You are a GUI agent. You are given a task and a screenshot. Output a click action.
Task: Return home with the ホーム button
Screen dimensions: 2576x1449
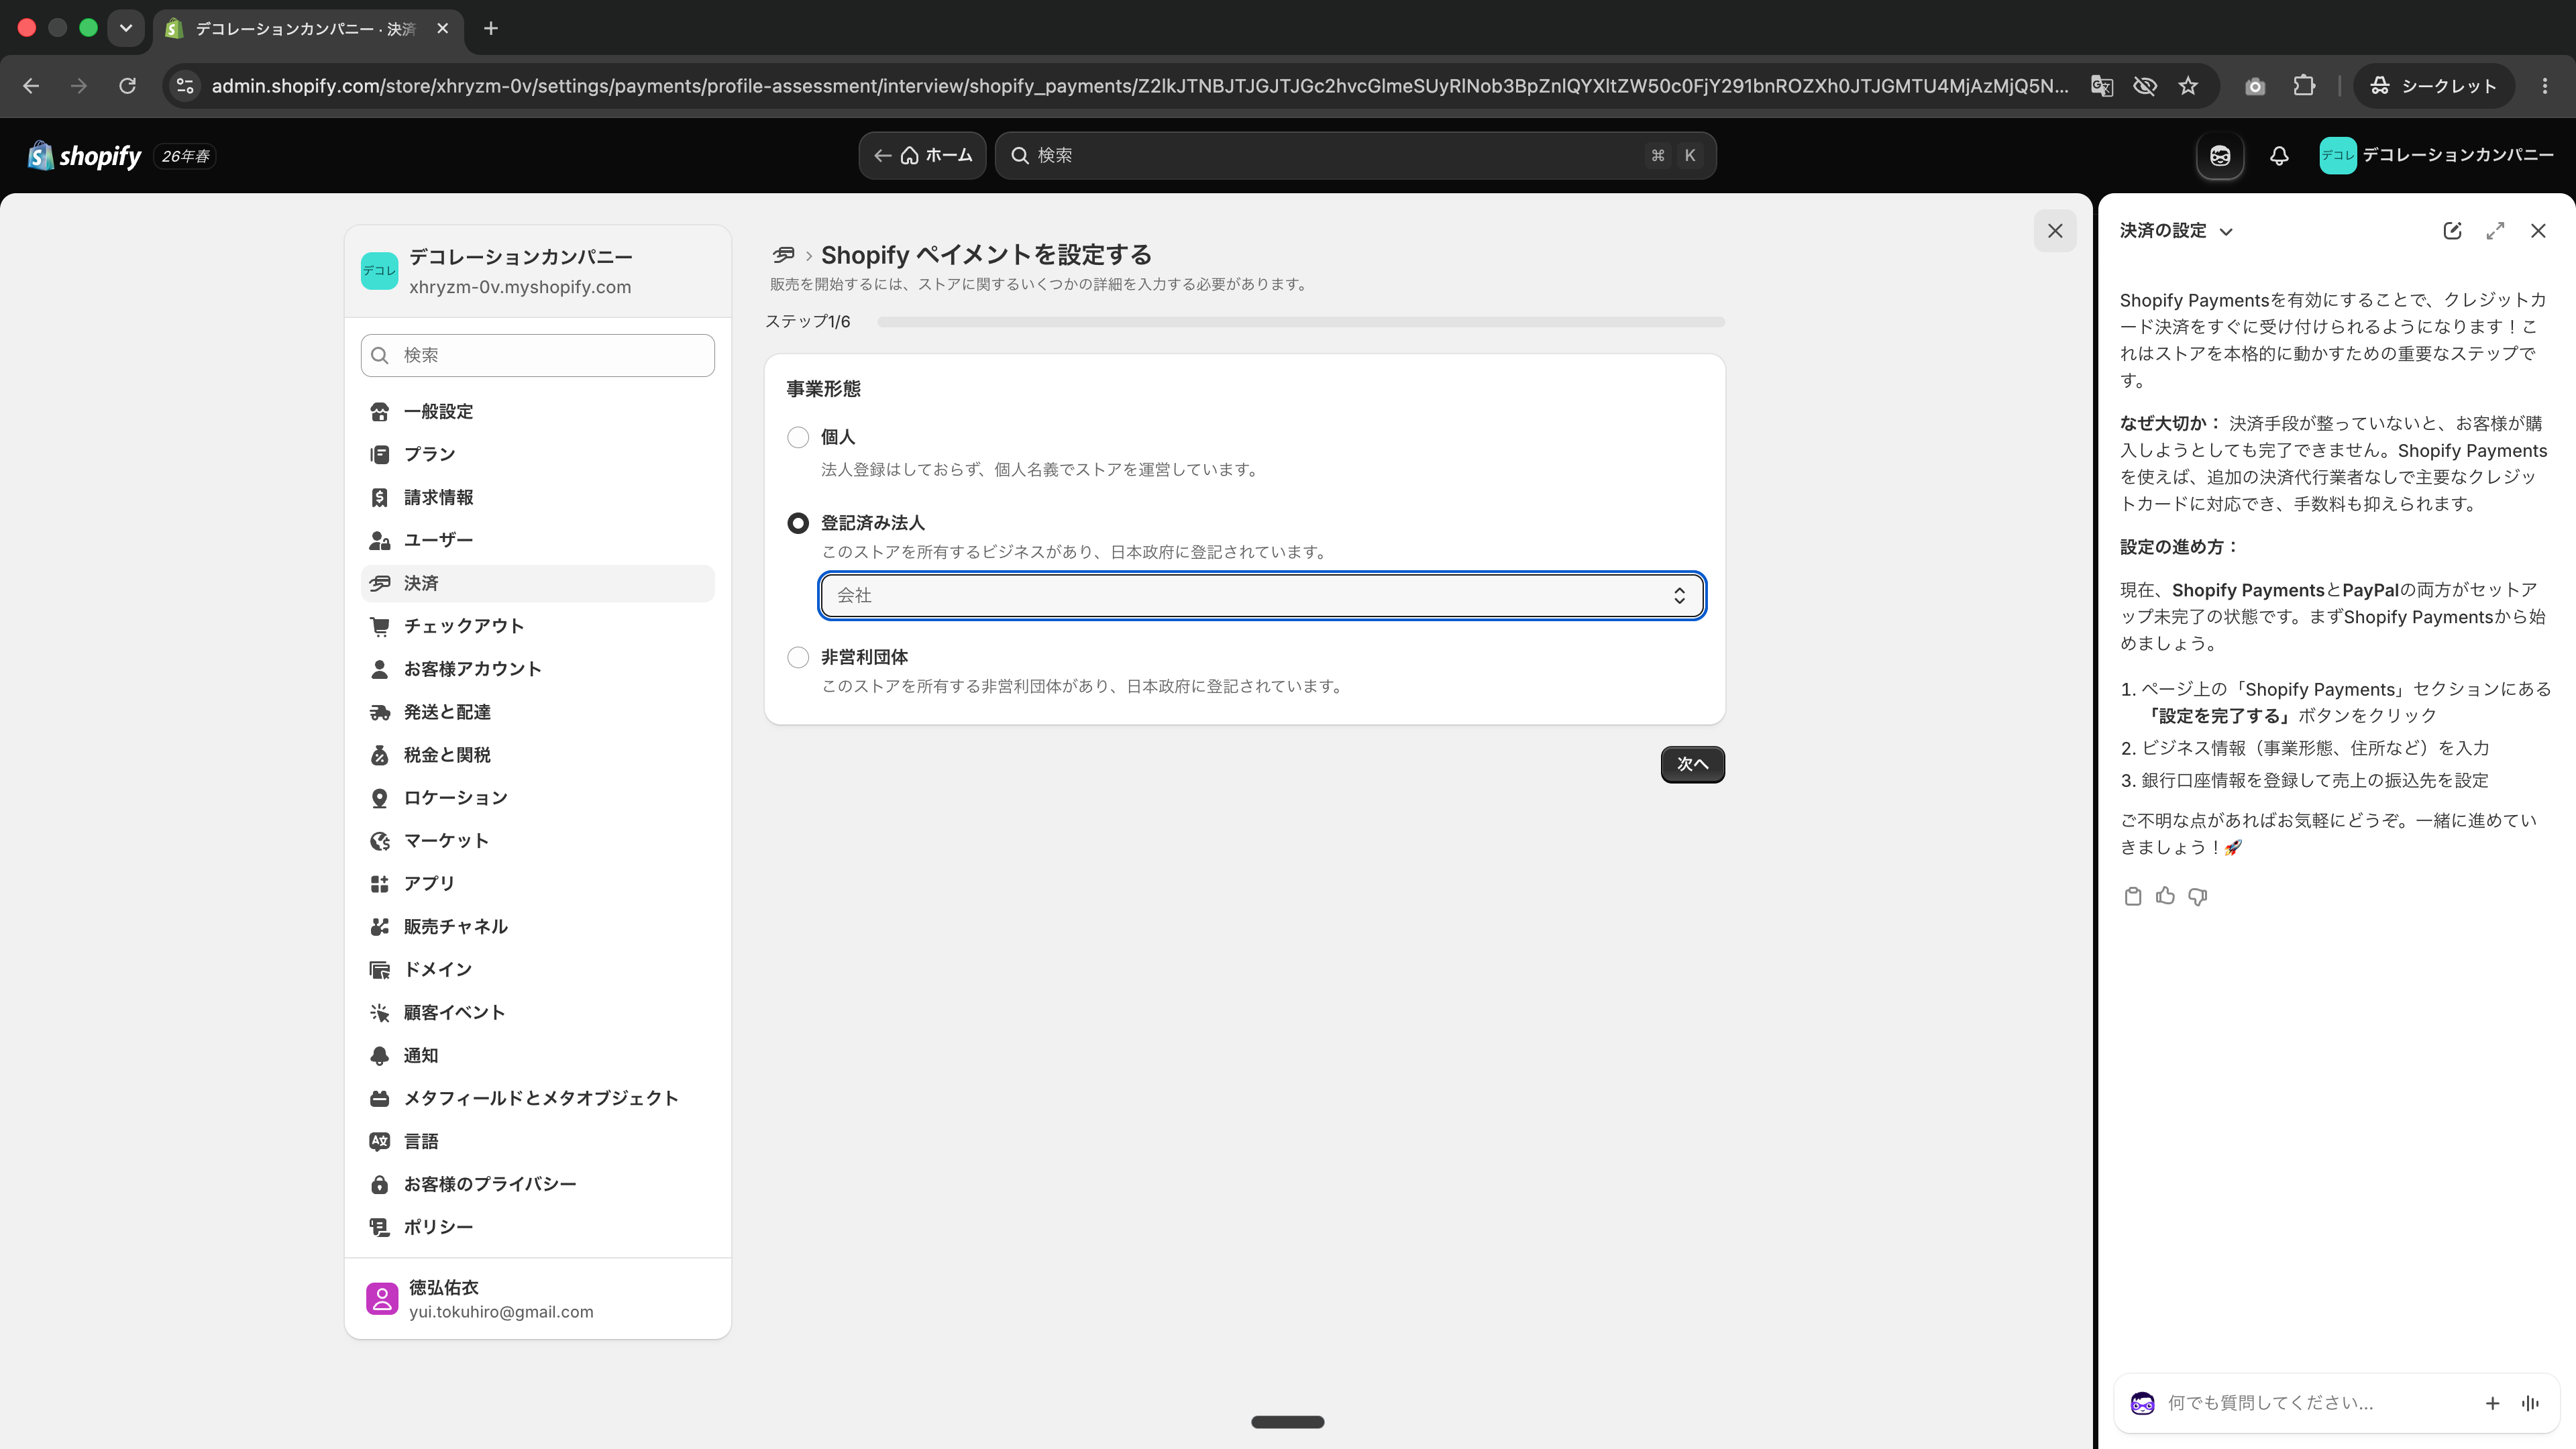(x=922, y=156)
